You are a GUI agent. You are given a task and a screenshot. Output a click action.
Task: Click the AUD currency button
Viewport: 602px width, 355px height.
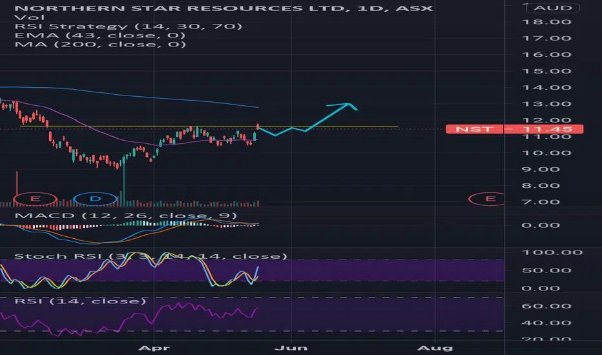[553, 8]
